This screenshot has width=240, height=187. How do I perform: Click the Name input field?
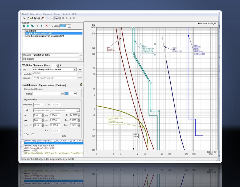click(46, 94)
